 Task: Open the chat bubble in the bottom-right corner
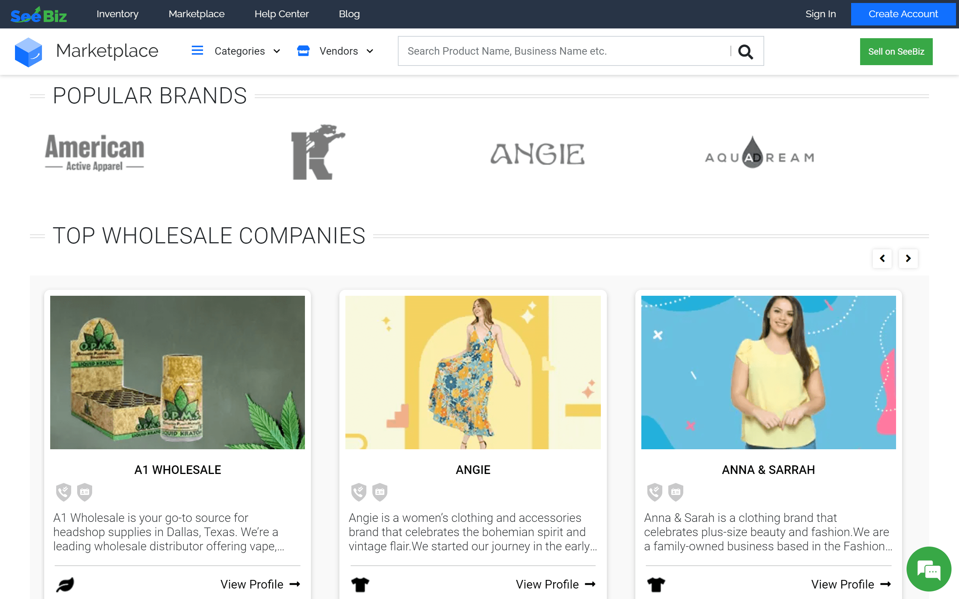click(929, 569)
